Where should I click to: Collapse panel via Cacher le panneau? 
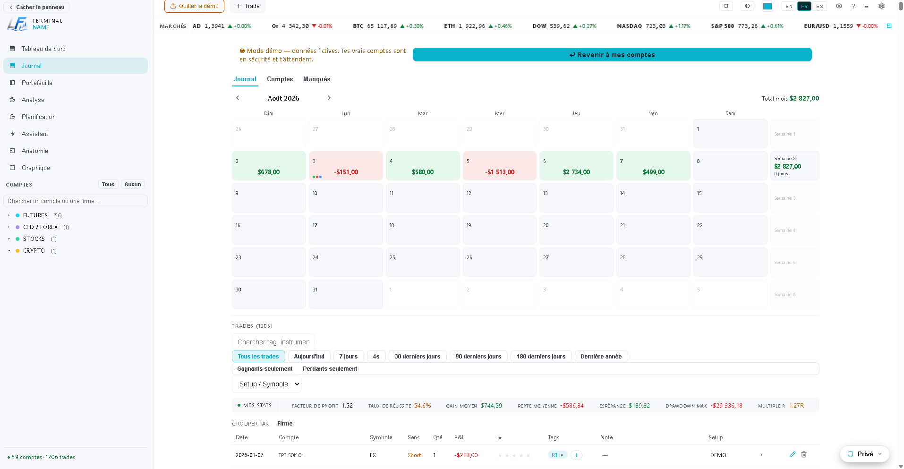point(37,7)
